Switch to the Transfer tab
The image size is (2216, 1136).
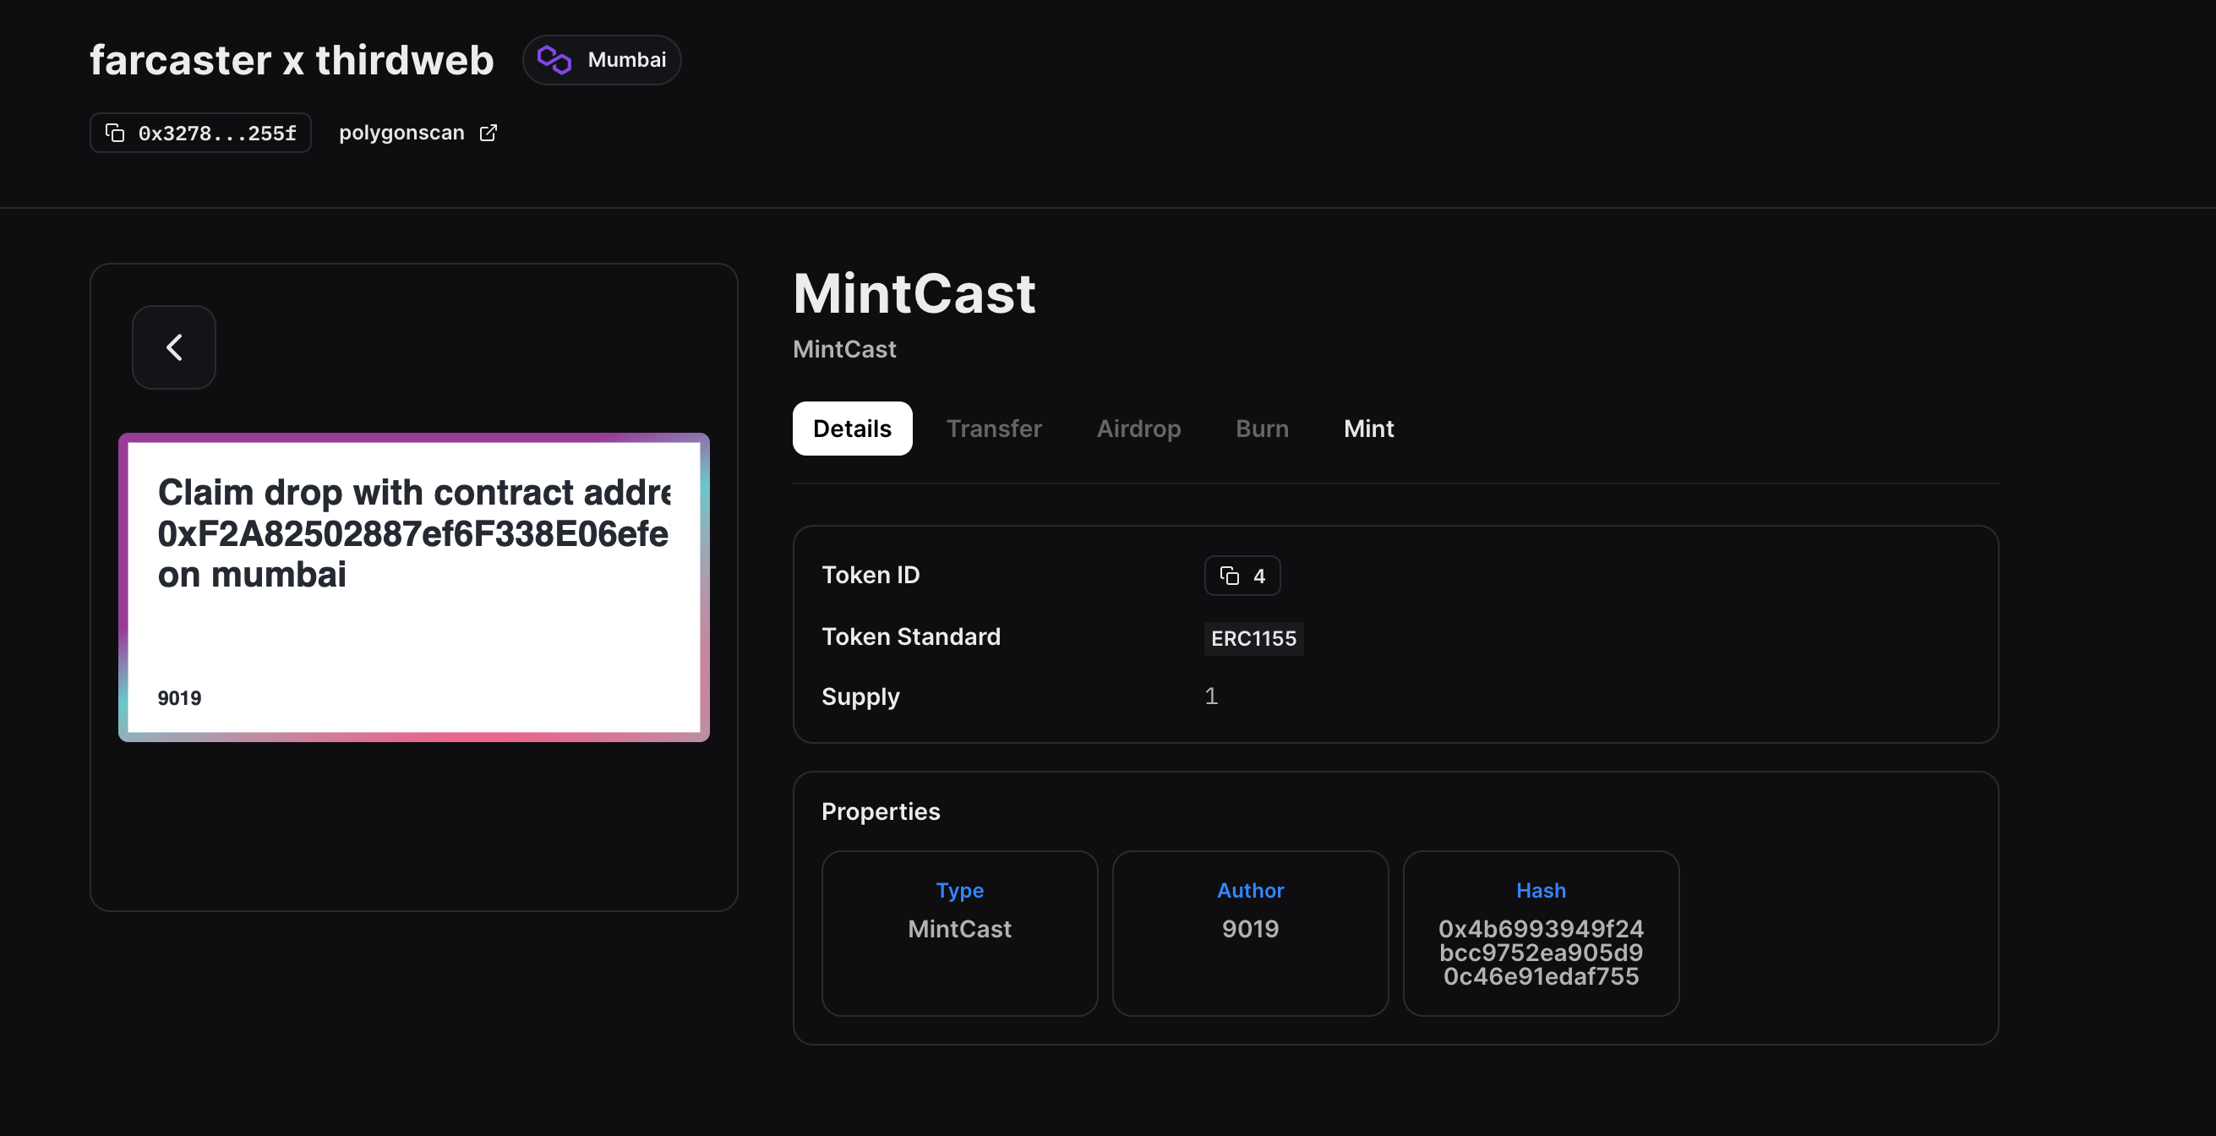(x=995, y=429)
